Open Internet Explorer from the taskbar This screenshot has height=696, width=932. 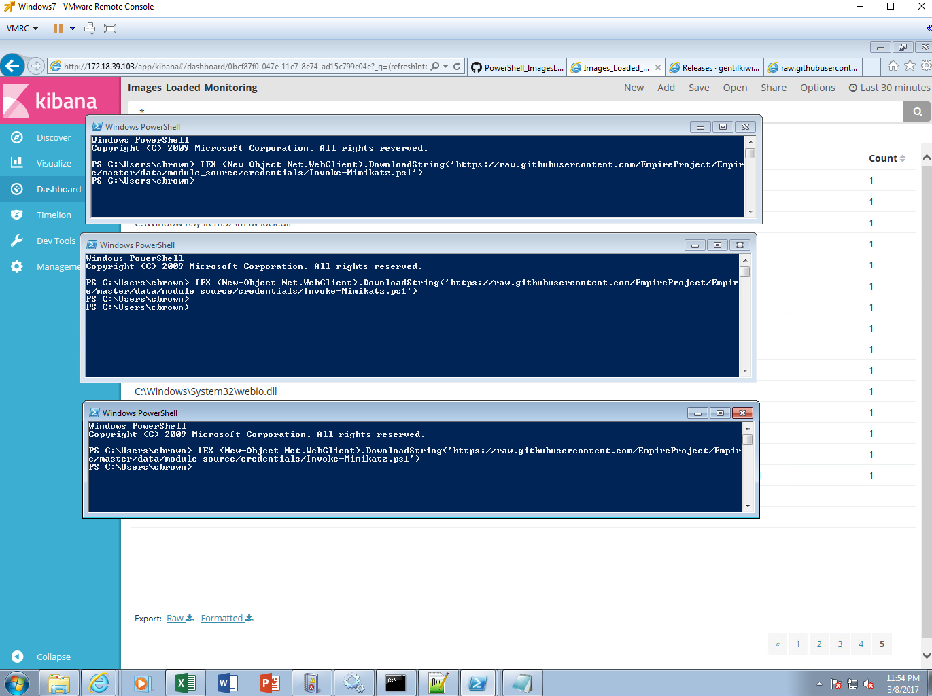[x=99, y=683]
